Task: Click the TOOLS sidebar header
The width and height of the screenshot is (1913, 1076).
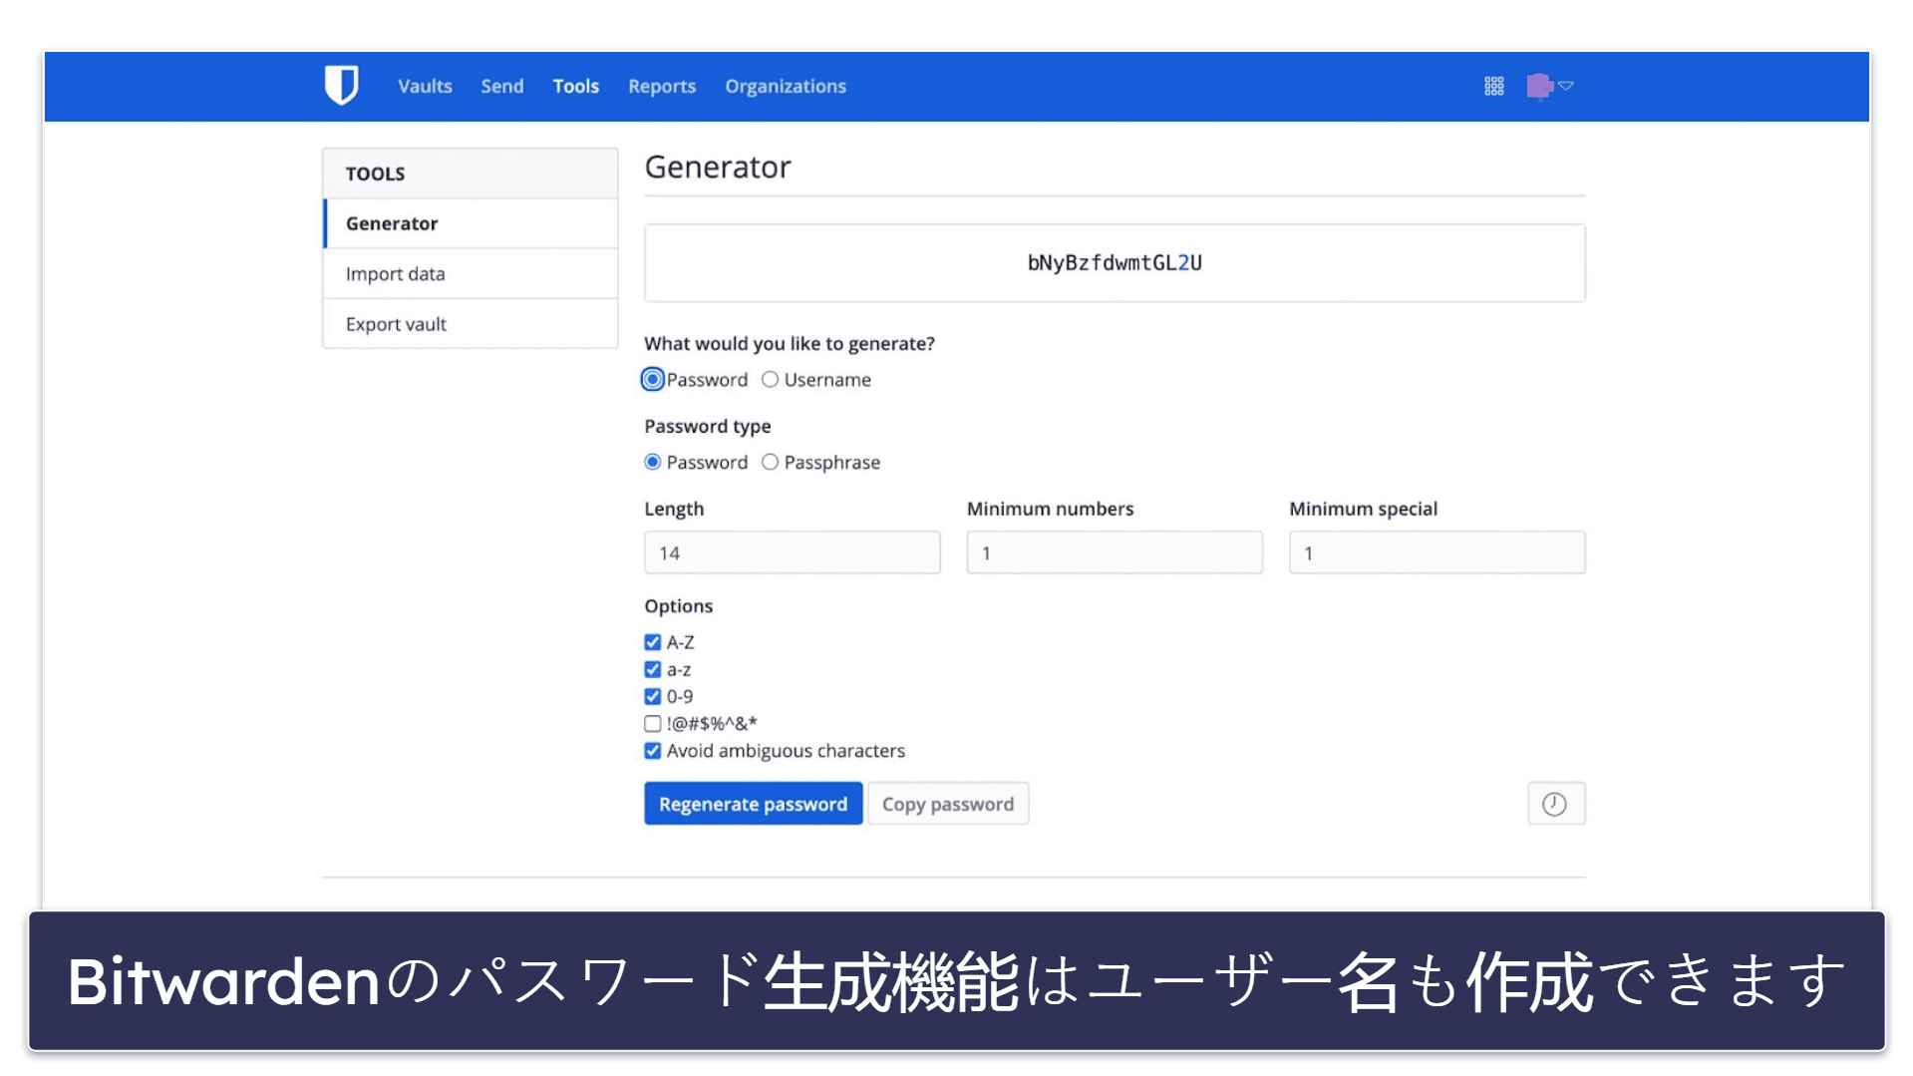Action: tap(471, 174)
